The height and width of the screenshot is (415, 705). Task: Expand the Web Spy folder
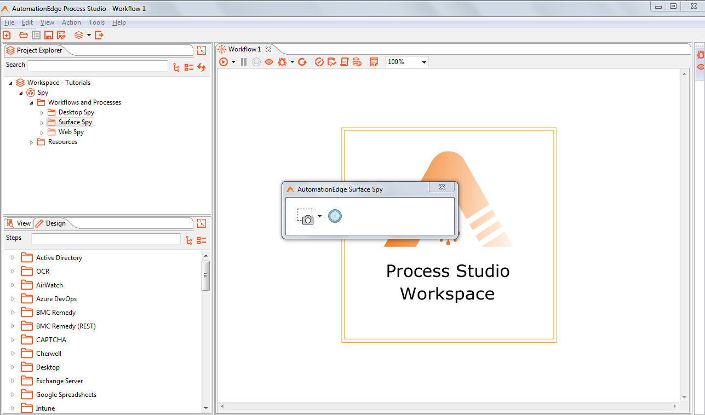click(42, 132)
